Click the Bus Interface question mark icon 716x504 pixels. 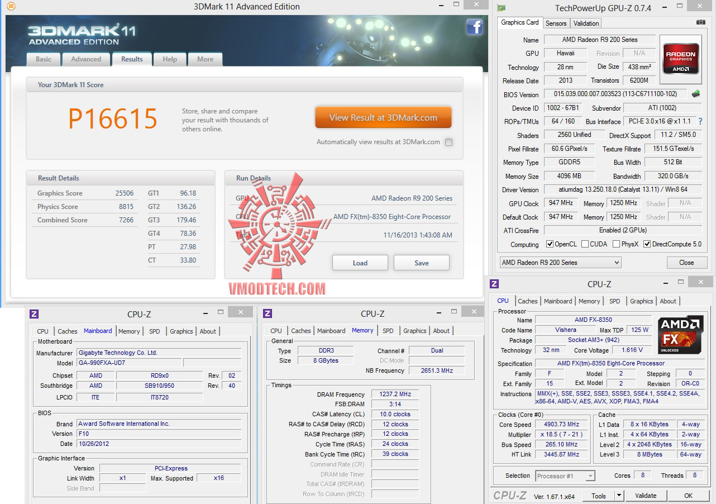click(700, 121)
